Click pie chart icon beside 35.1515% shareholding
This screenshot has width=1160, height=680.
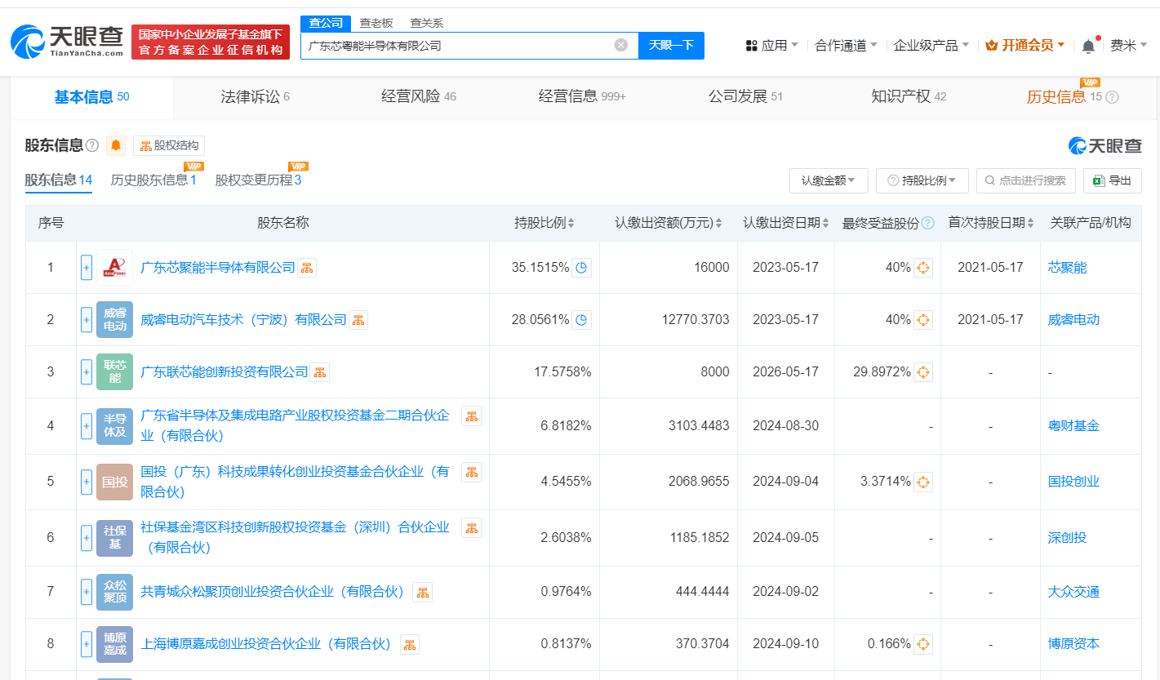pos(580,267)
